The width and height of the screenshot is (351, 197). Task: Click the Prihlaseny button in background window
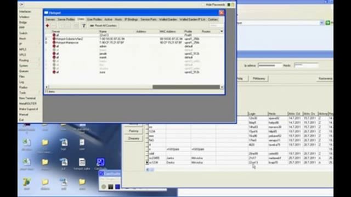coord(259,79)
